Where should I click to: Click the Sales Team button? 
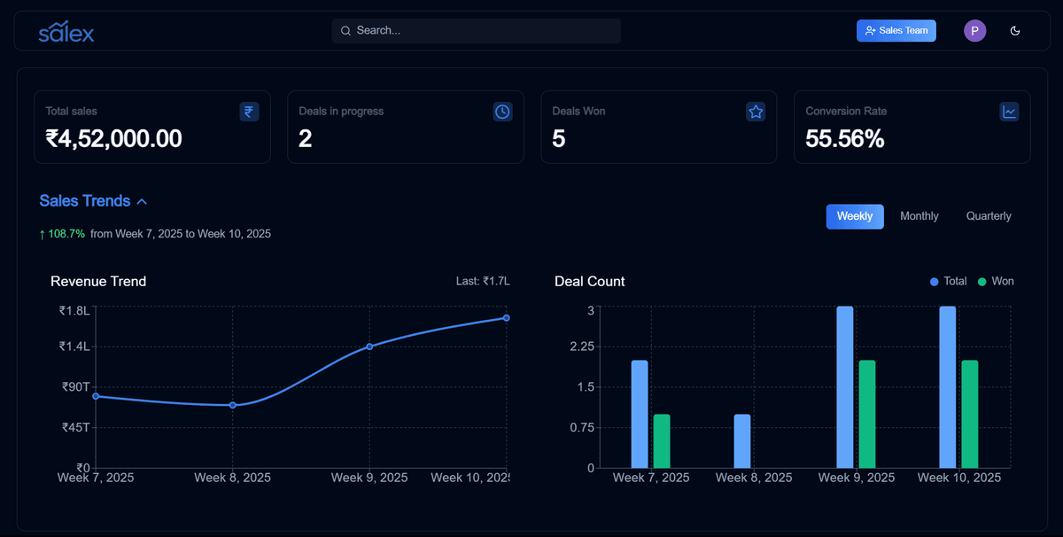point(896,30)
